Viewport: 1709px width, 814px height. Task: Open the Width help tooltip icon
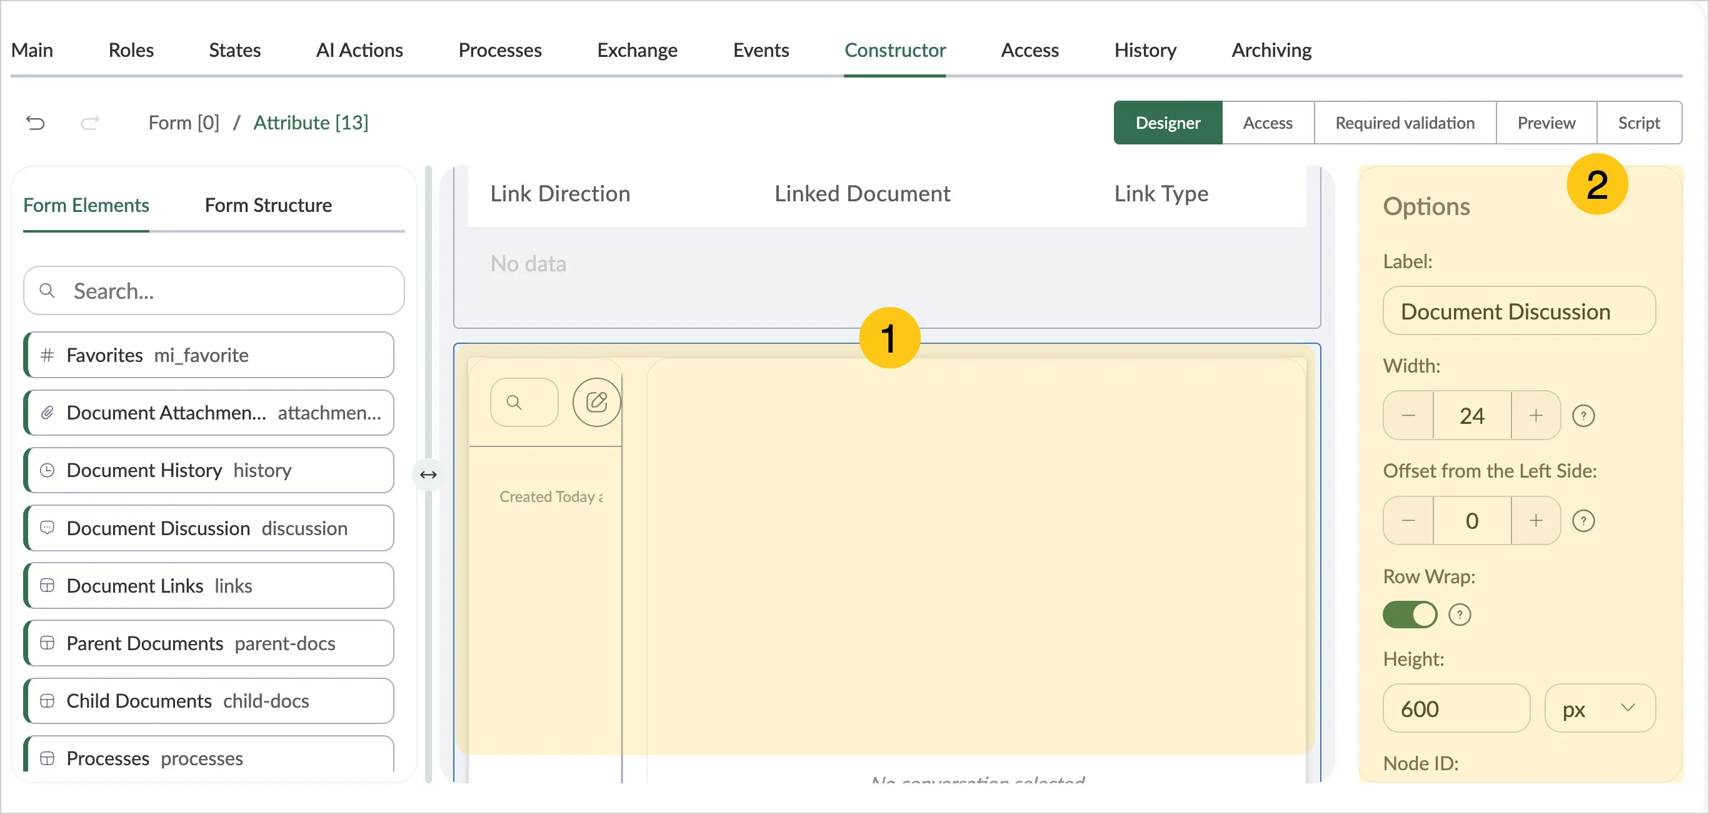(x=1583, y=416)
